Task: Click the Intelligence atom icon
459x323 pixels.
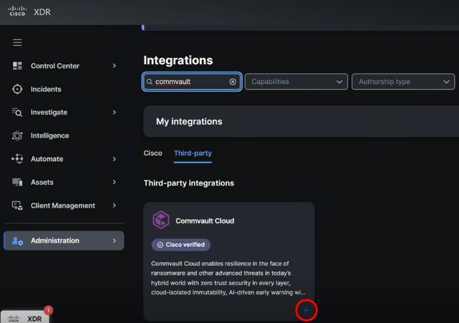Action: [17, 136]
